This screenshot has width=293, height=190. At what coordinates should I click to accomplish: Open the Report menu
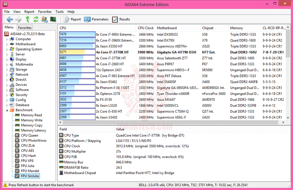(29, 11)
